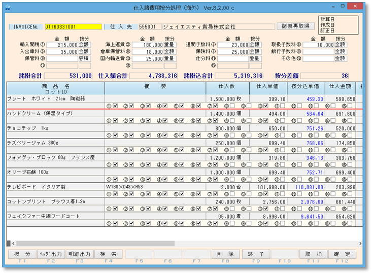372x274 pixels.
Task: Uncheck checkbox ⑤ in the コットンプリント row
Action: pos(182,209)
